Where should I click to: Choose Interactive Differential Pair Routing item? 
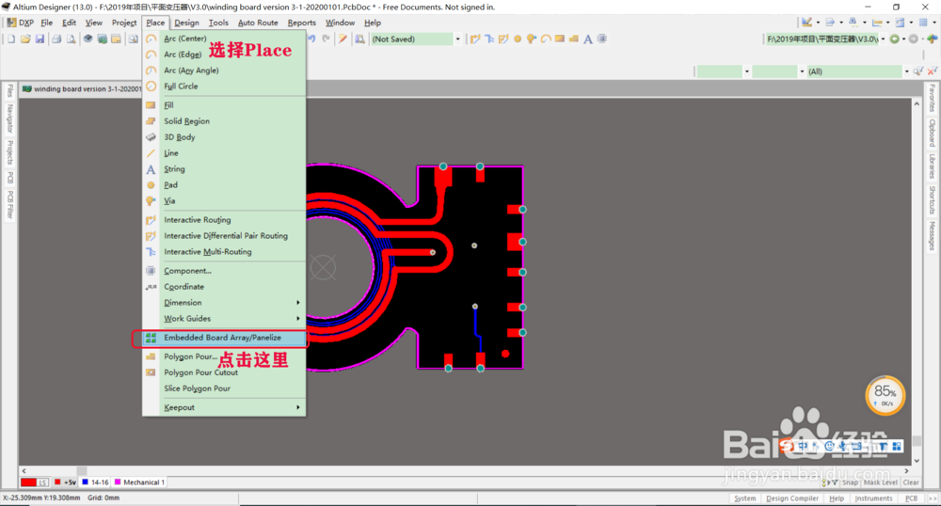[x=226, y=236]
